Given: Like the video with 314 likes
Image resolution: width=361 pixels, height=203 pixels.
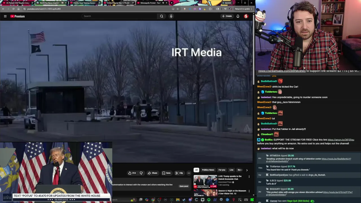Looking at the screenshot, I should 132,173.
